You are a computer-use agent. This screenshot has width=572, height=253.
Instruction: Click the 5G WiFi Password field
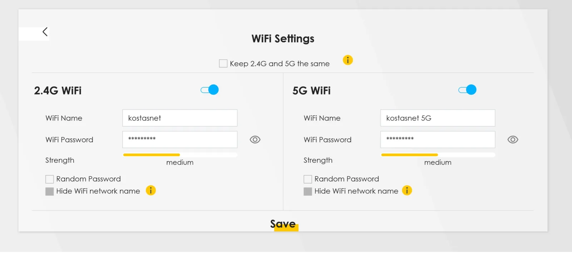point(438,140)
